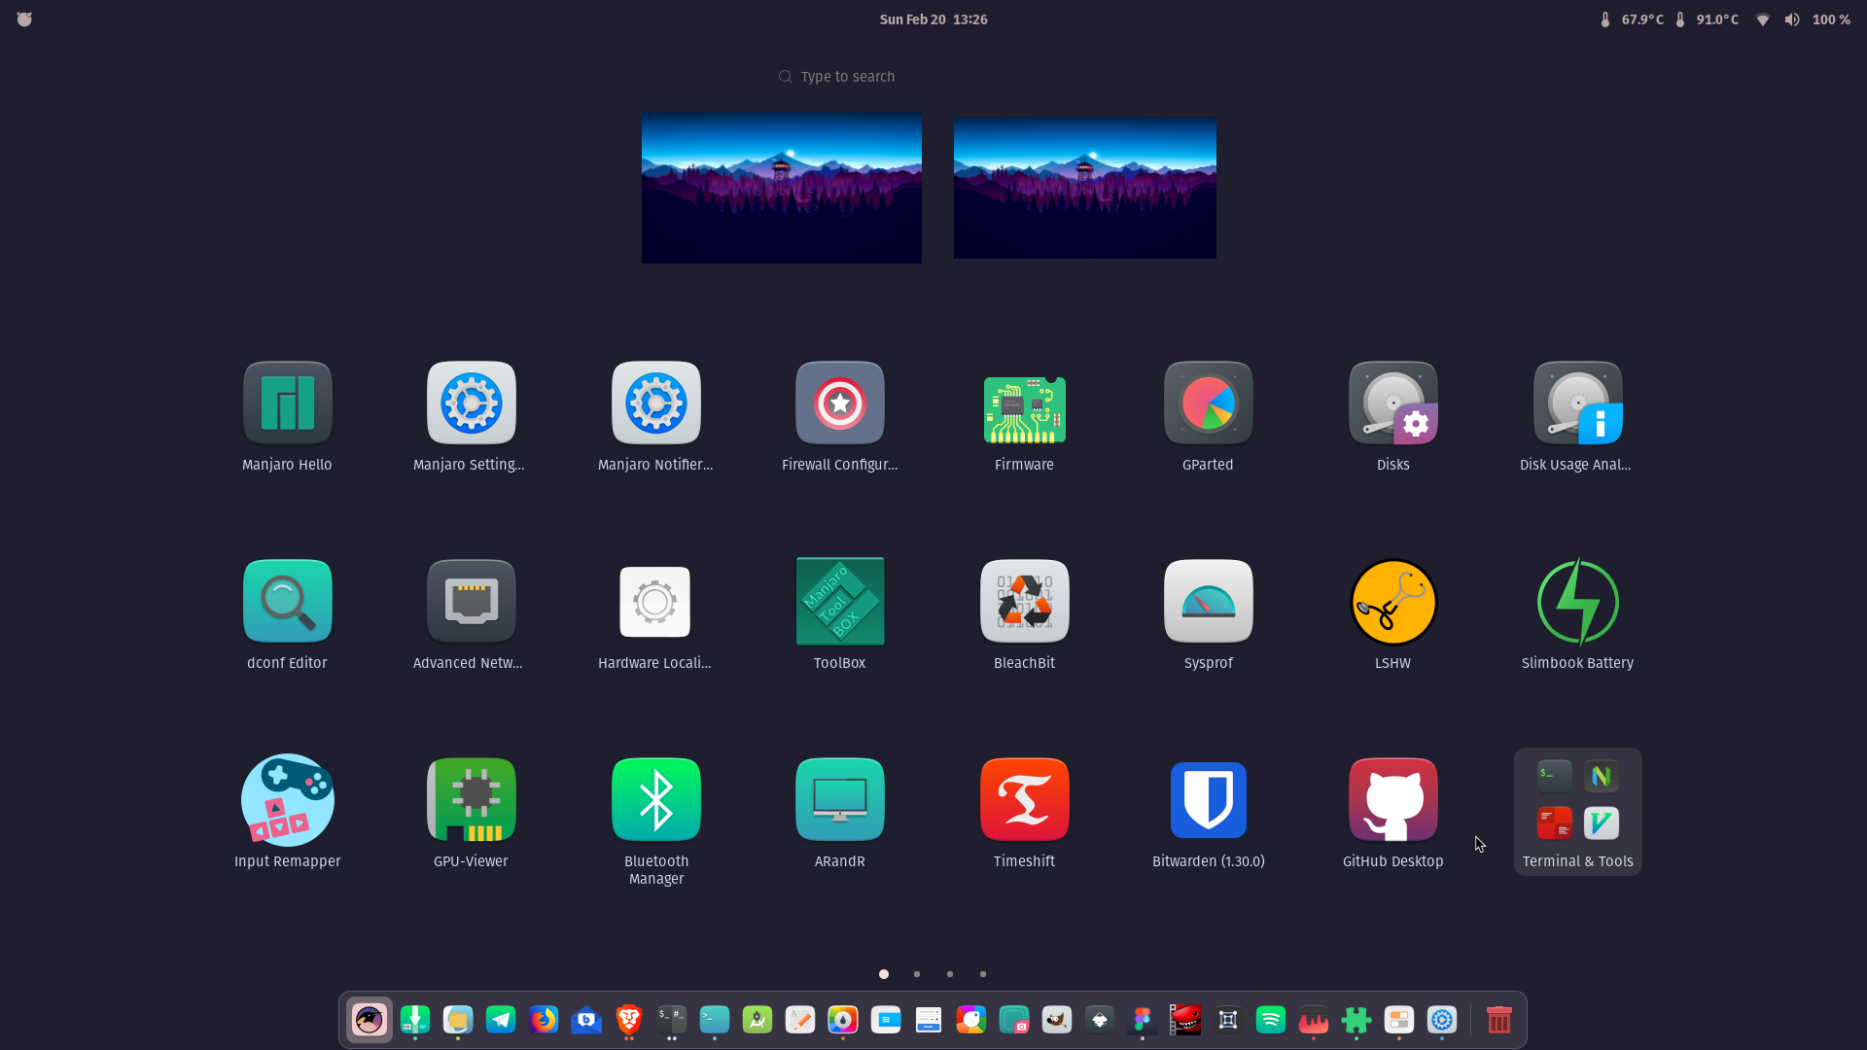This screenshot has width=1867, height=1050.
Task: Open GPU-Viewer
Action: pyautogui.click(x=471, y=814)
